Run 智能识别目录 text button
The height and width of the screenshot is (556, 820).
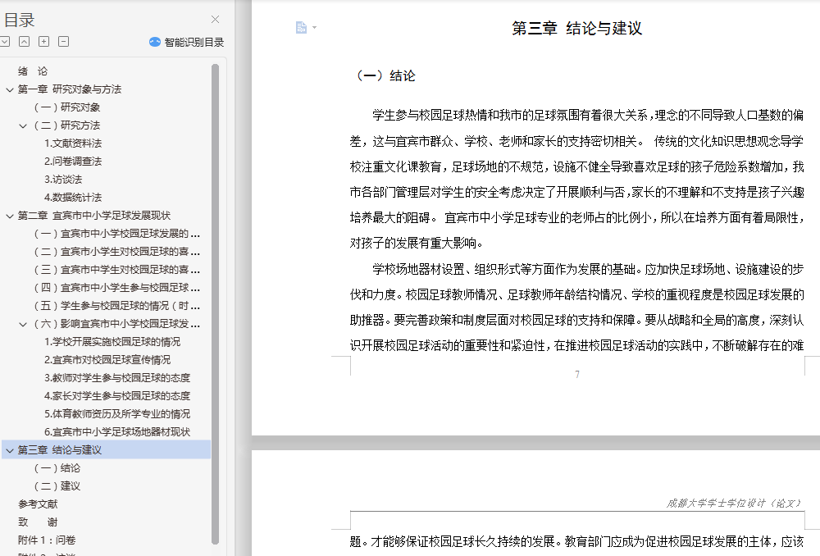coord(194,43)
